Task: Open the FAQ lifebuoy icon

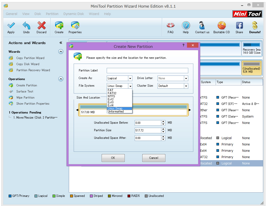Action: coord(170,26)
